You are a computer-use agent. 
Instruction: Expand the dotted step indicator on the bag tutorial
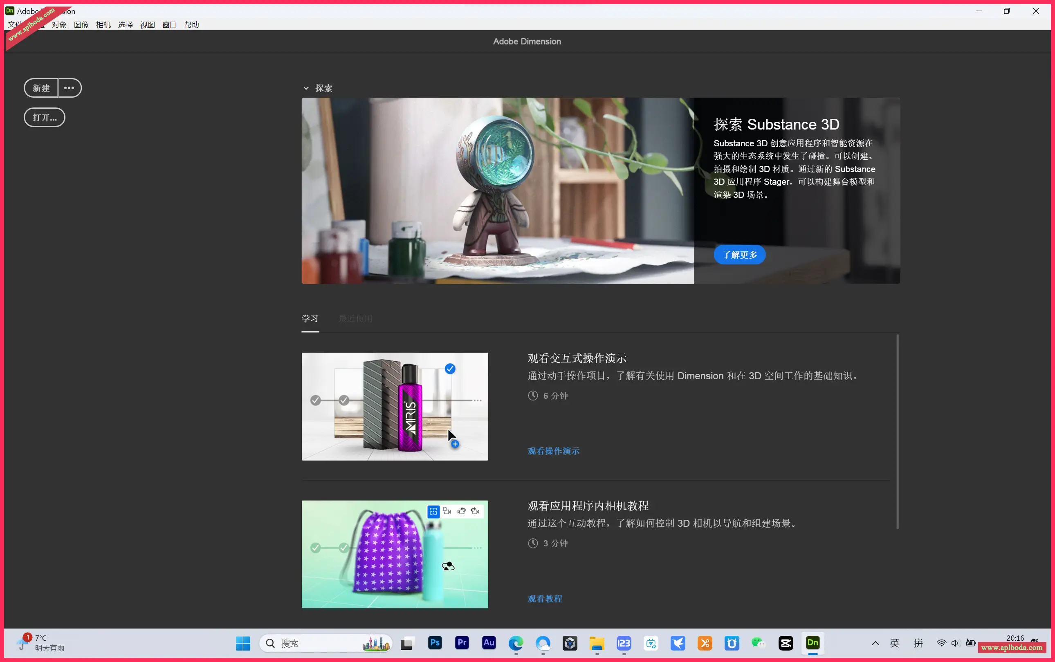click(x=476, y=547)
